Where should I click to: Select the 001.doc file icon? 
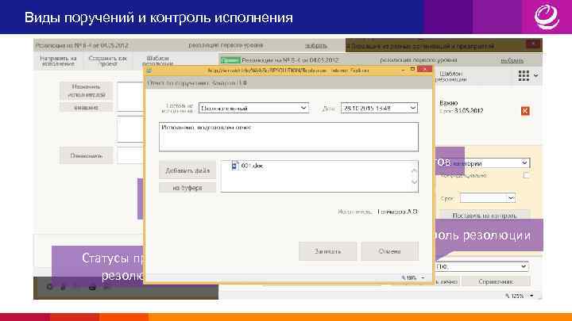[x=235, y=166]
